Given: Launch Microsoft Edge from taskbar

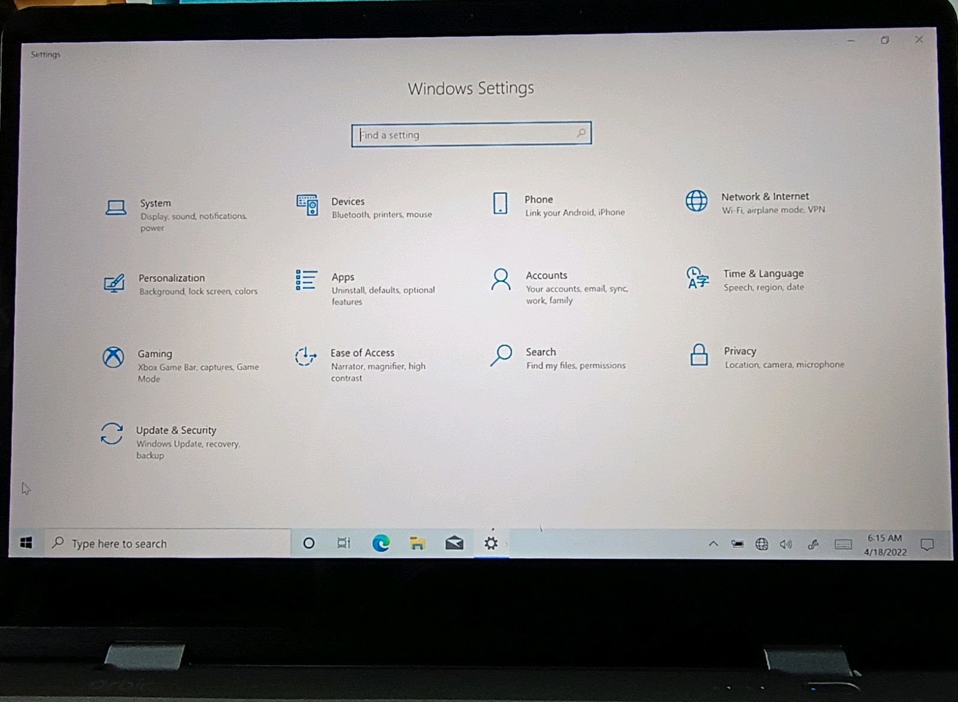Looking at the screenshot, I should [x=381, y=543].
